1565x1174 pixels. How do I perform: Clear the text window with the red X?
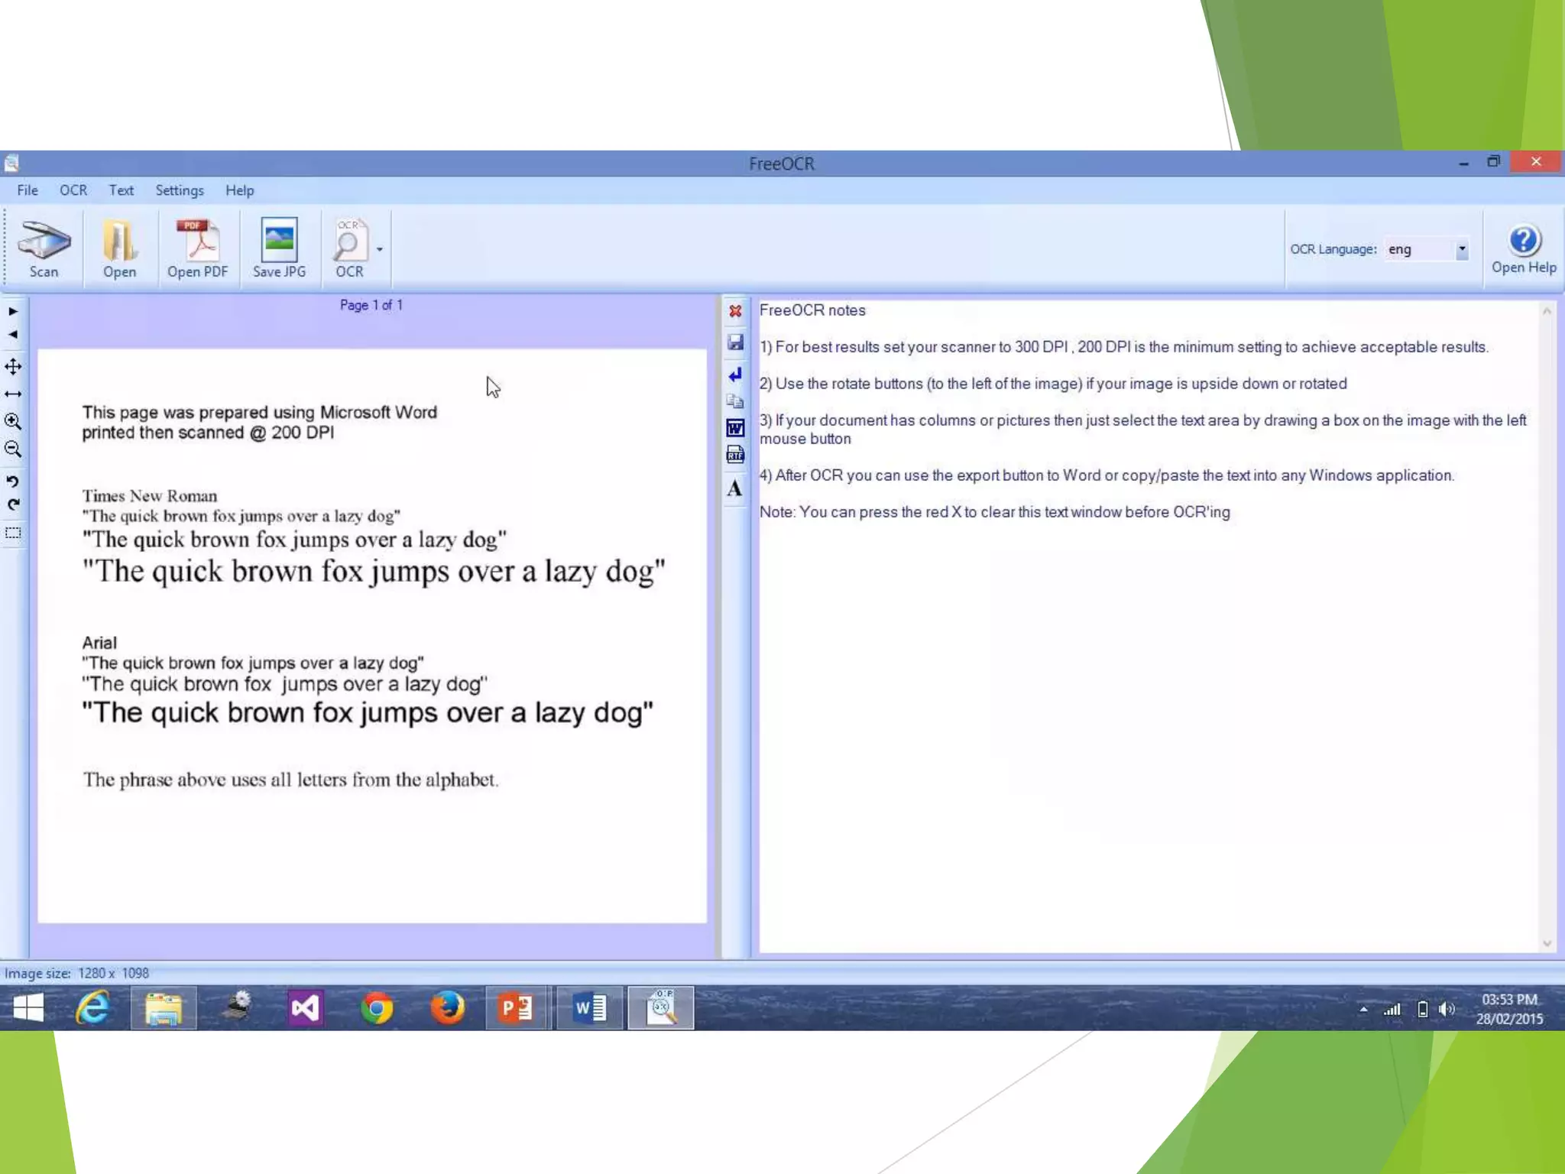pos(735,311)
